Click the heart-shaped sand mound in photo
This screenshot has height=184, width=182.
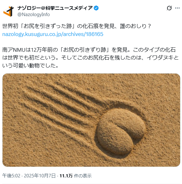[x=121, y=131]
